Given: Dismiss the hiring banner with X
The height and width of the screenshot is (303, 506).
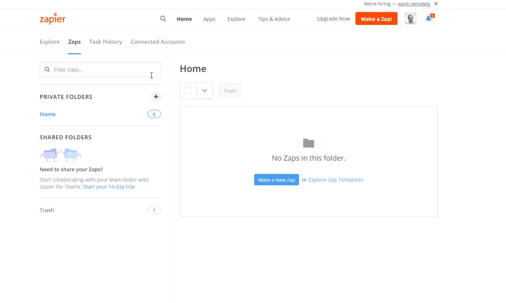Looking at the screenshot, I should 436,4.
